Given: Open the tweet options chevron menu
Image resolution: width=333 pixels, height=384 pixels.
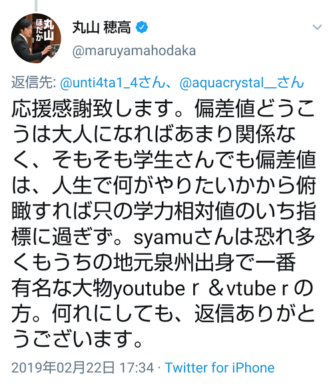Looking at the screenshot, I should (x=317, y=27).
